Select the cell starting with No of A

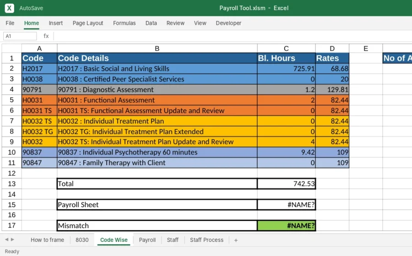[397, 58]
